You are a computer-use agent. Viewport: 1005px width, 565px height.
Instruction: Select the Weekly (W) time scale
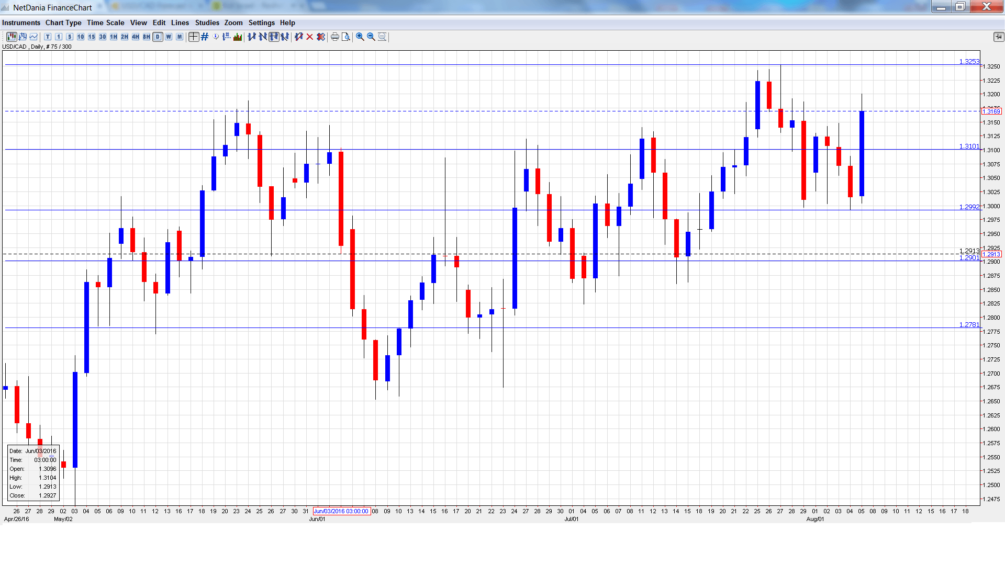pos(169,37)
